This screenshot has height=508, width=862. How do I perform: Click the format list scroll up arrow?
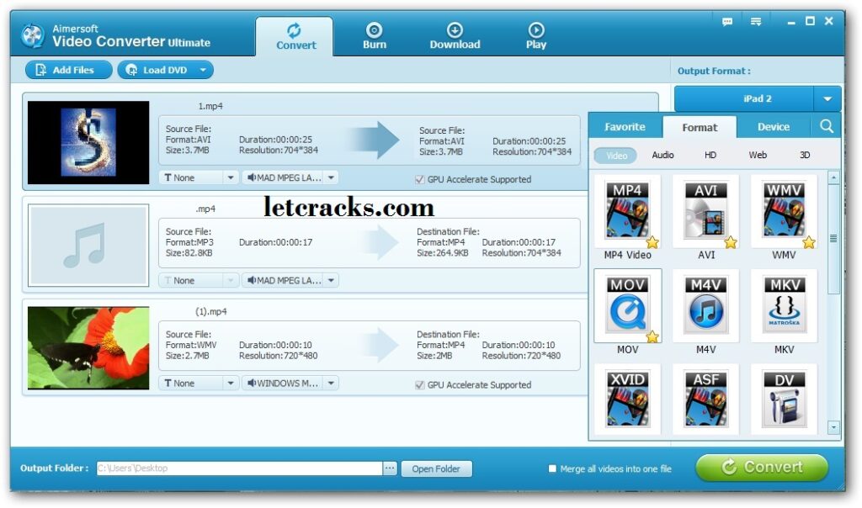[x=833, y=177]
